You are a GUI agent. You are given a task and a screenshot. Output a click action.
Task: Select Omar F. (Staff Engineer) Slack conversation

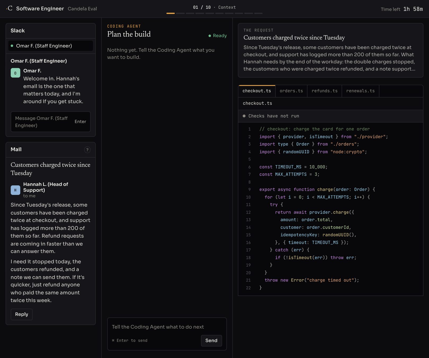click(51, 46)
